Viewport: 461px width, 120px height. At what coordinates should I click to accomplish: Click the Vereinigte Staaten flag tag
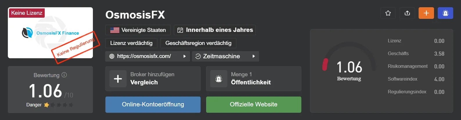click(138, 30)
